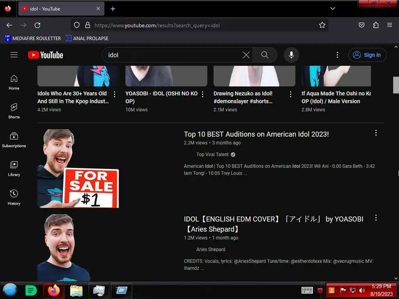Reload the page
The image size is (399, 299).
coord(37,25)
